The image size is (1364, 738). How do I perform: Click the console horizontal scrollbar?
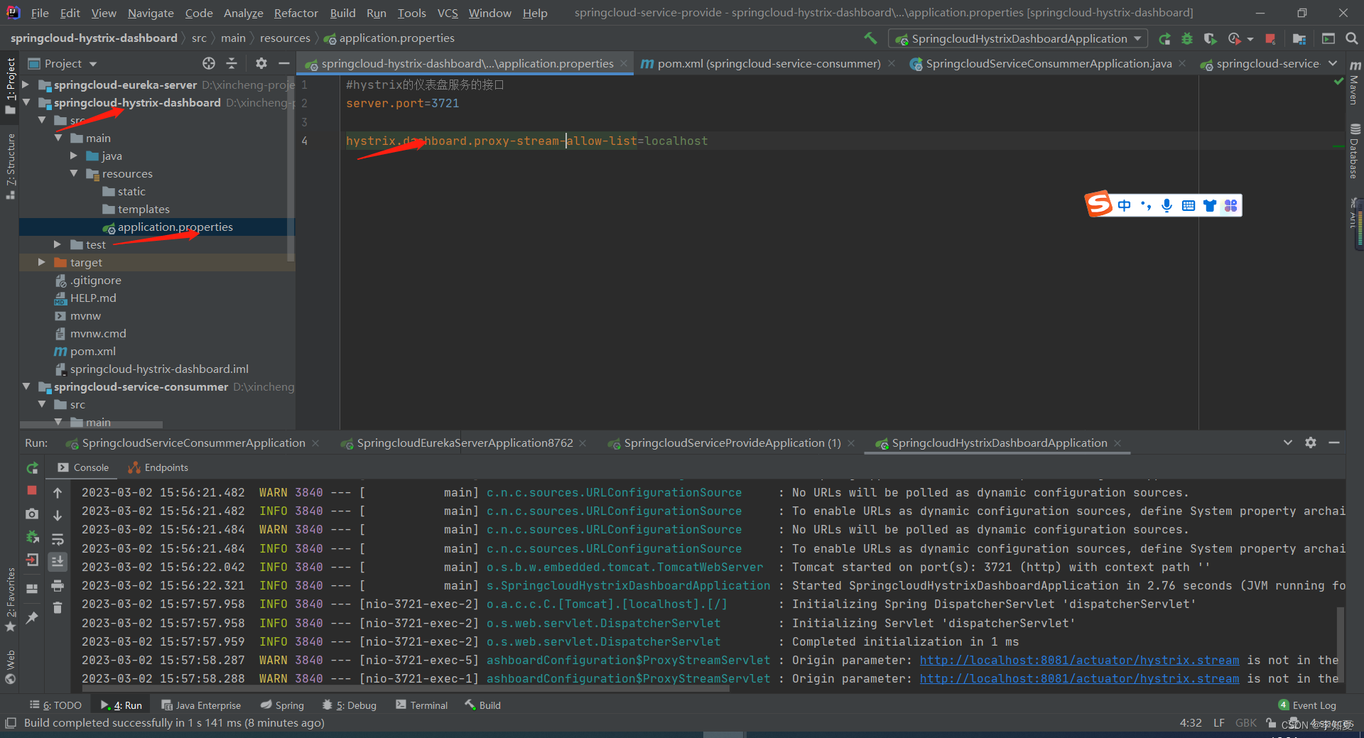click(406, 688)
